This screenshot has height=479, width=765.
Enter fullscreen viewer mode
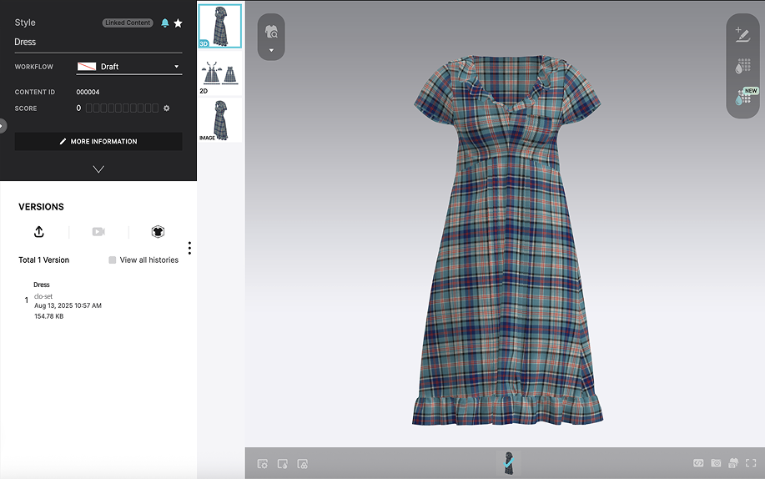(751, 463)
